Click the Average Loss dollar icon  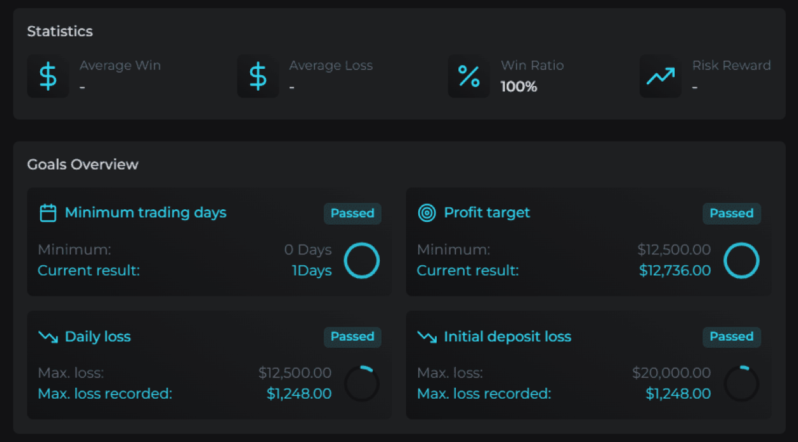click(258, 76)
